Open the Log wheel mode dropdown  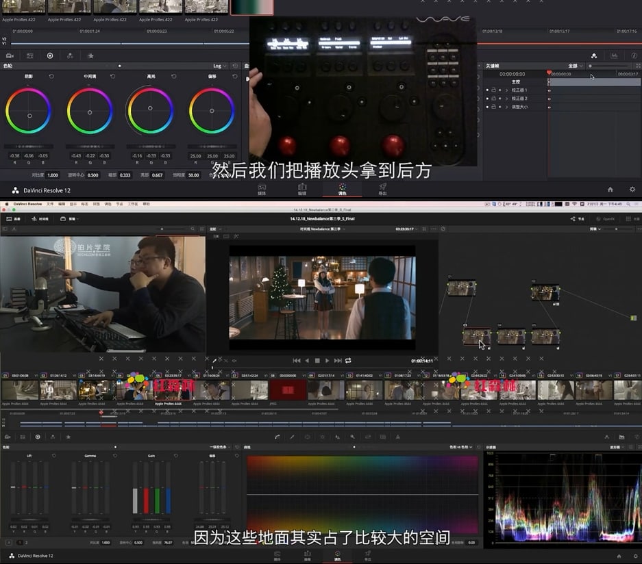(x=219, y=66)
